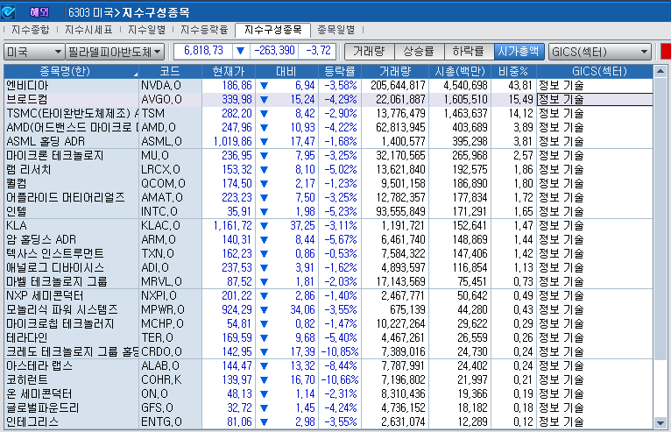671x432 pixels.
Task: Select 어플라이드 머티어리얼즈 stock name
Action: click(66, 198)
